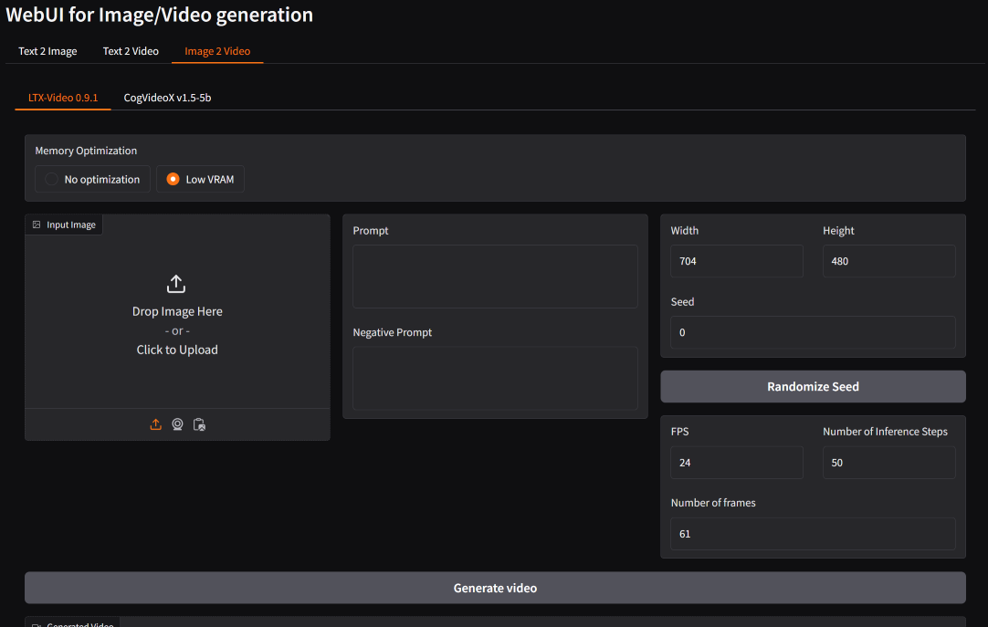
Task: Select the Image 2 Video tab
Action: click(217, 51)
